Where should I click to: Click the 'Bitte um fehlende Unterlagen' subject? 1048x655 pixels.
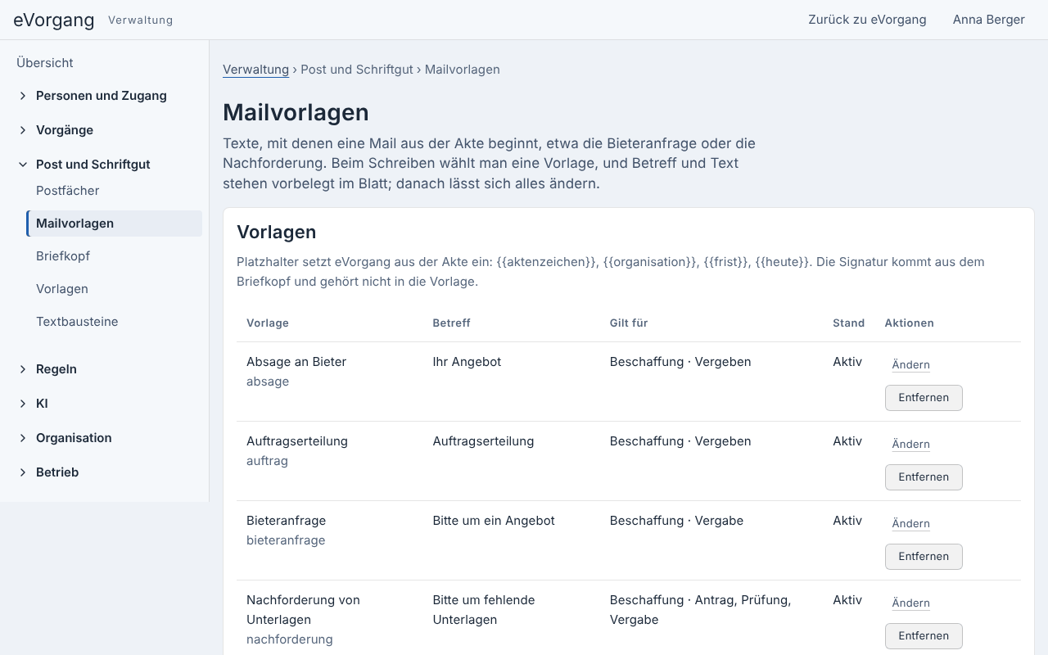tap(484, 610)
